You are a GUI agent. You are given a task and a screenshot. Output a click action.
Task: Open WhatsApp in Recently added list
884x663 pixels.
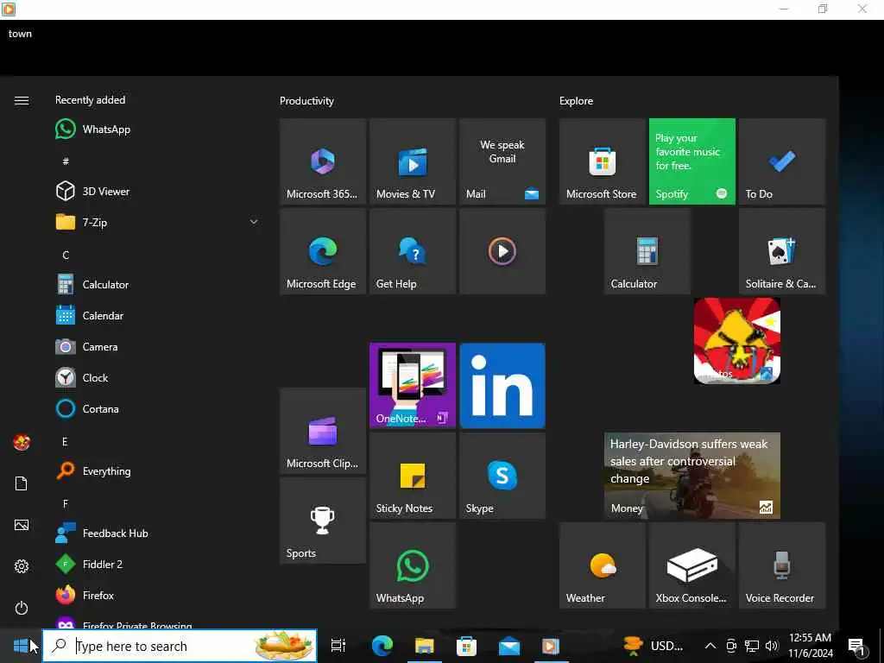tap(158, 129)
